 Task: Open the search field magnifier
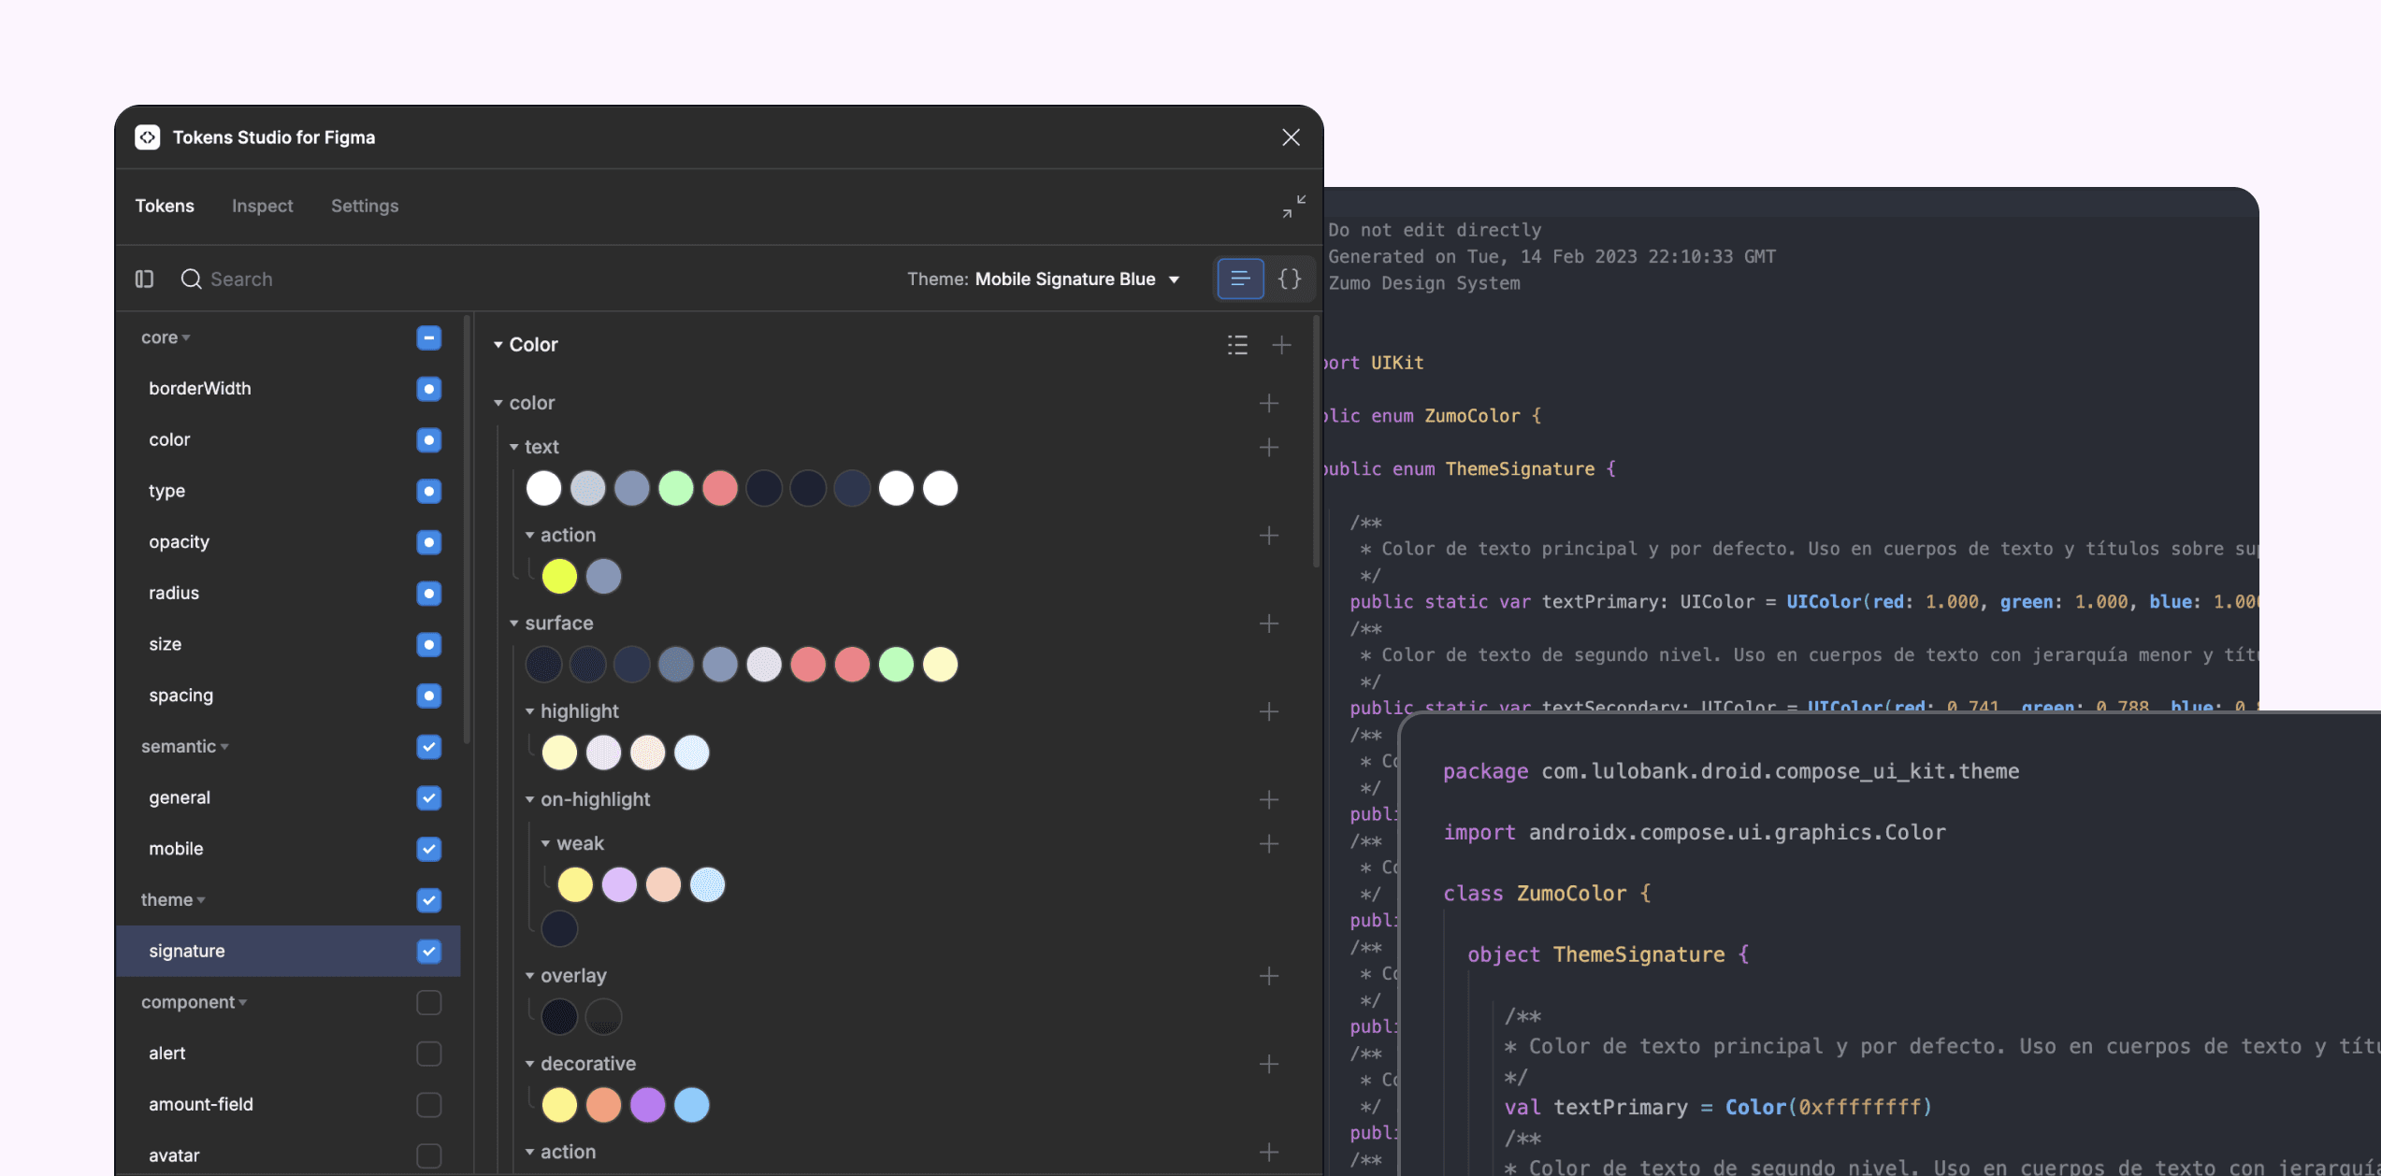pyautogui.click(x=191, y=279)
